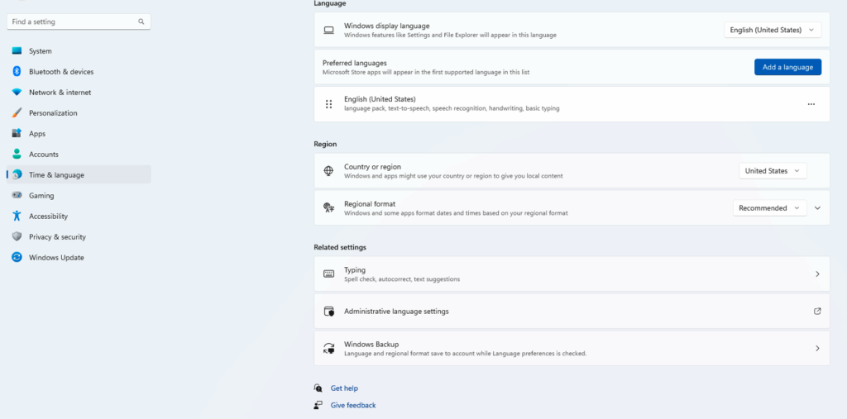This screenshot has height=419, width=847.
Task: Click the Personalization paintbrush icon
Action: click(17, 113)
